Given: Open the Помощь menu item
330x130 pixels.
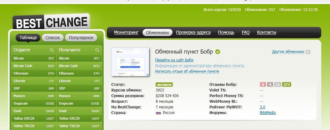Looking at the screenshot, I should click(x=226, y=33).
